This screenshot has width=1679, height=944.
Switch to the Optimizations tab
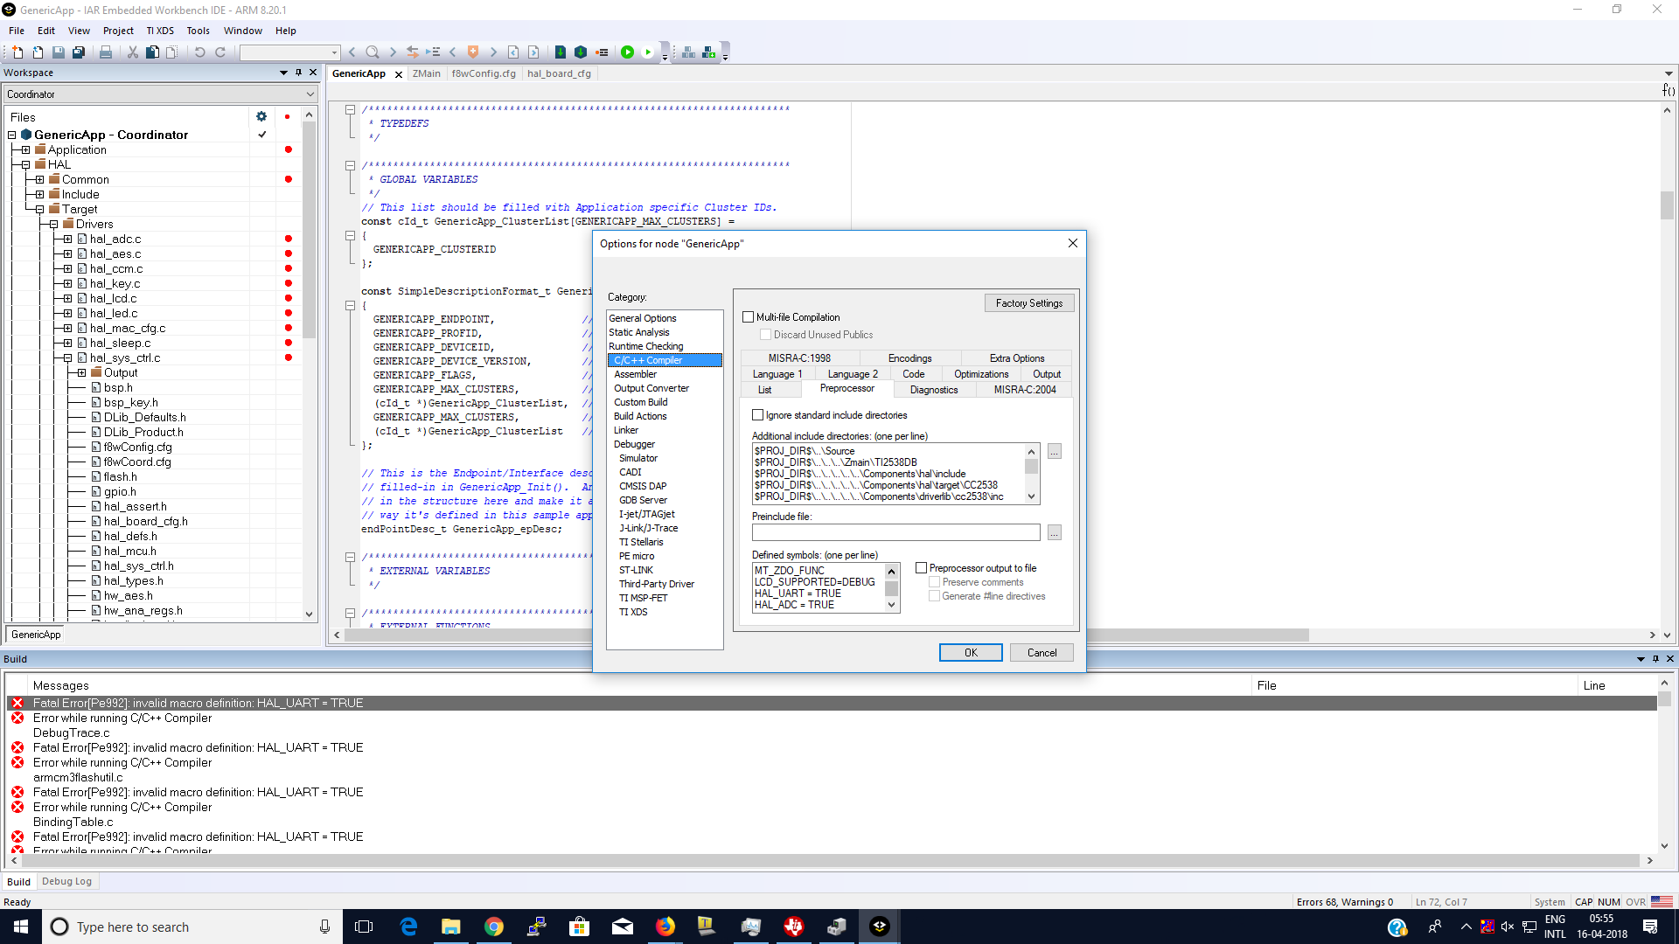[980, 374]
